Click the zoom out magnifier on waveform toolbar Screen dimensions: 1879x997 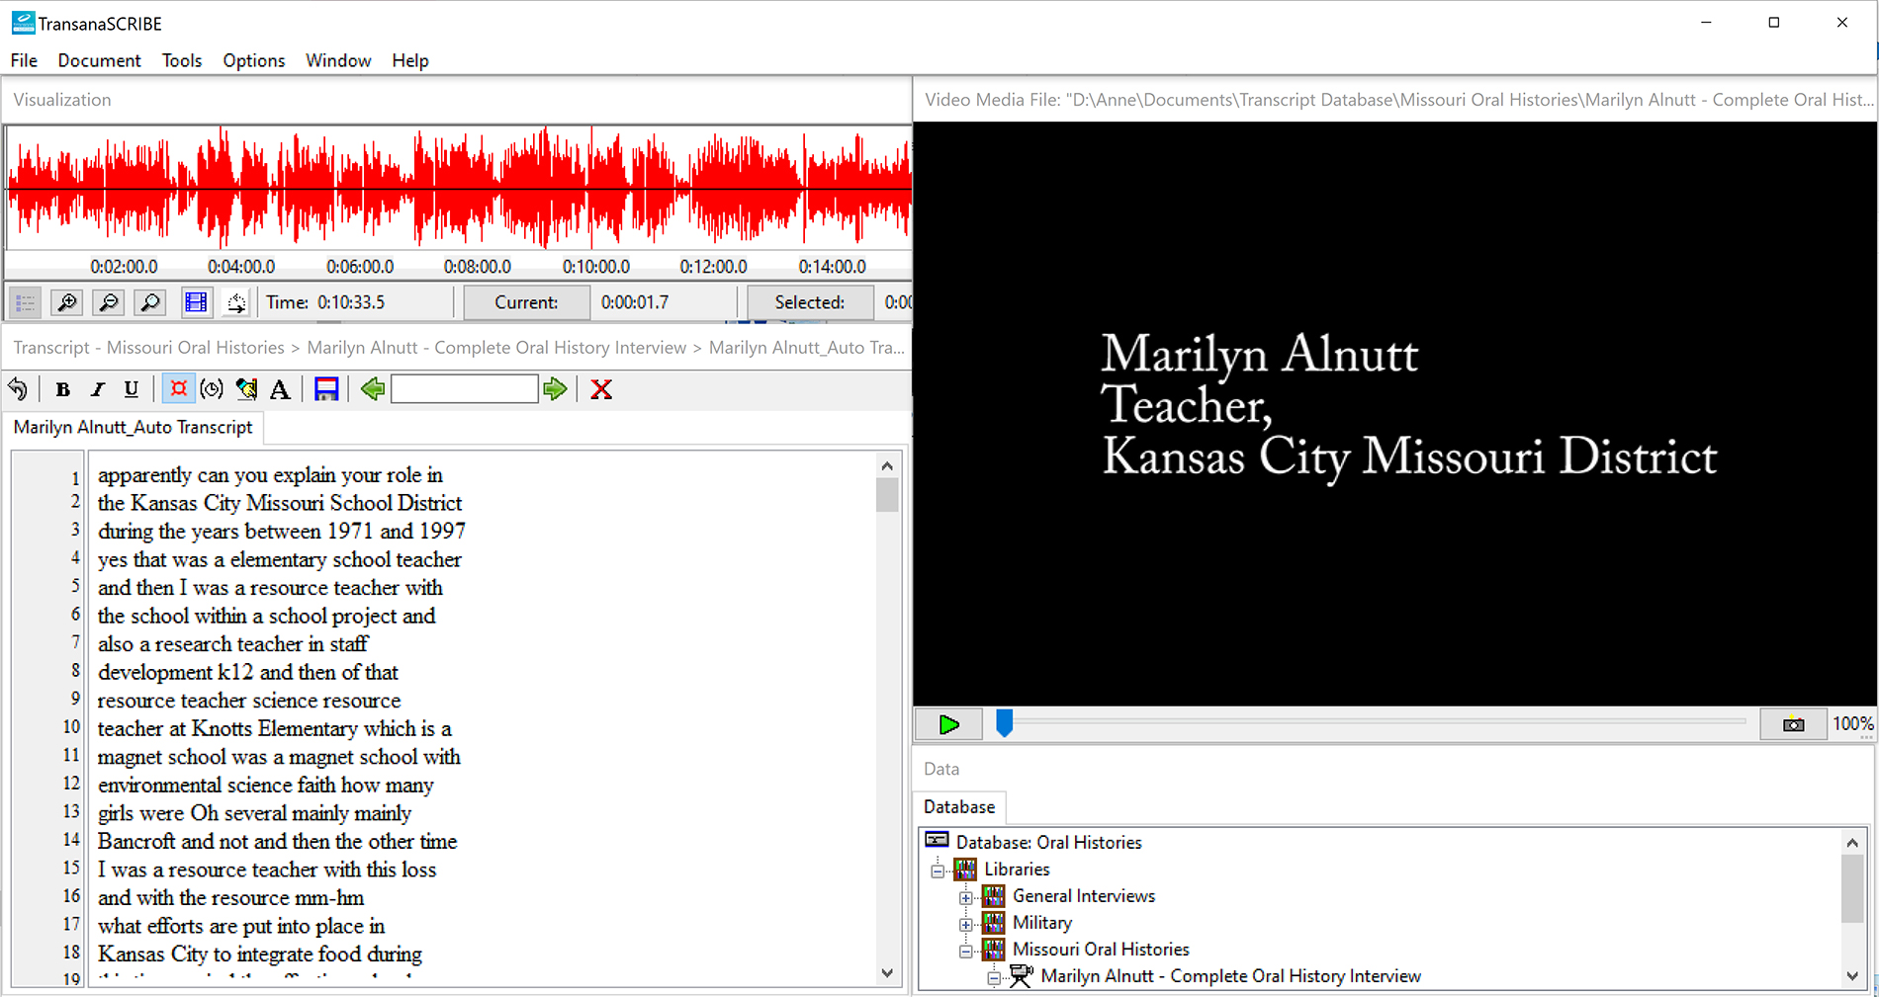108,302
